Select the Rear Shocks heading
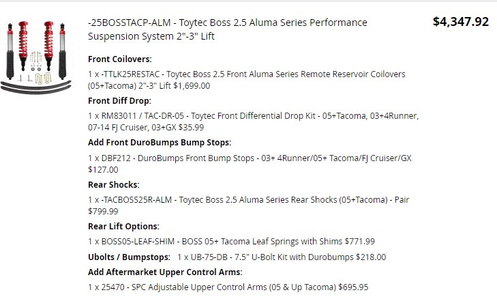 pyautogui.click(x=113, y=185)
